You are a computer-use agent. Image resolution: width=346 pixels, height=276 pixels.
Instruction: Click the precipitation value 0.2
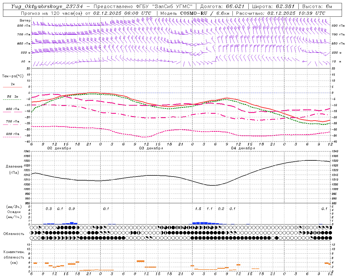coord(221,209)
